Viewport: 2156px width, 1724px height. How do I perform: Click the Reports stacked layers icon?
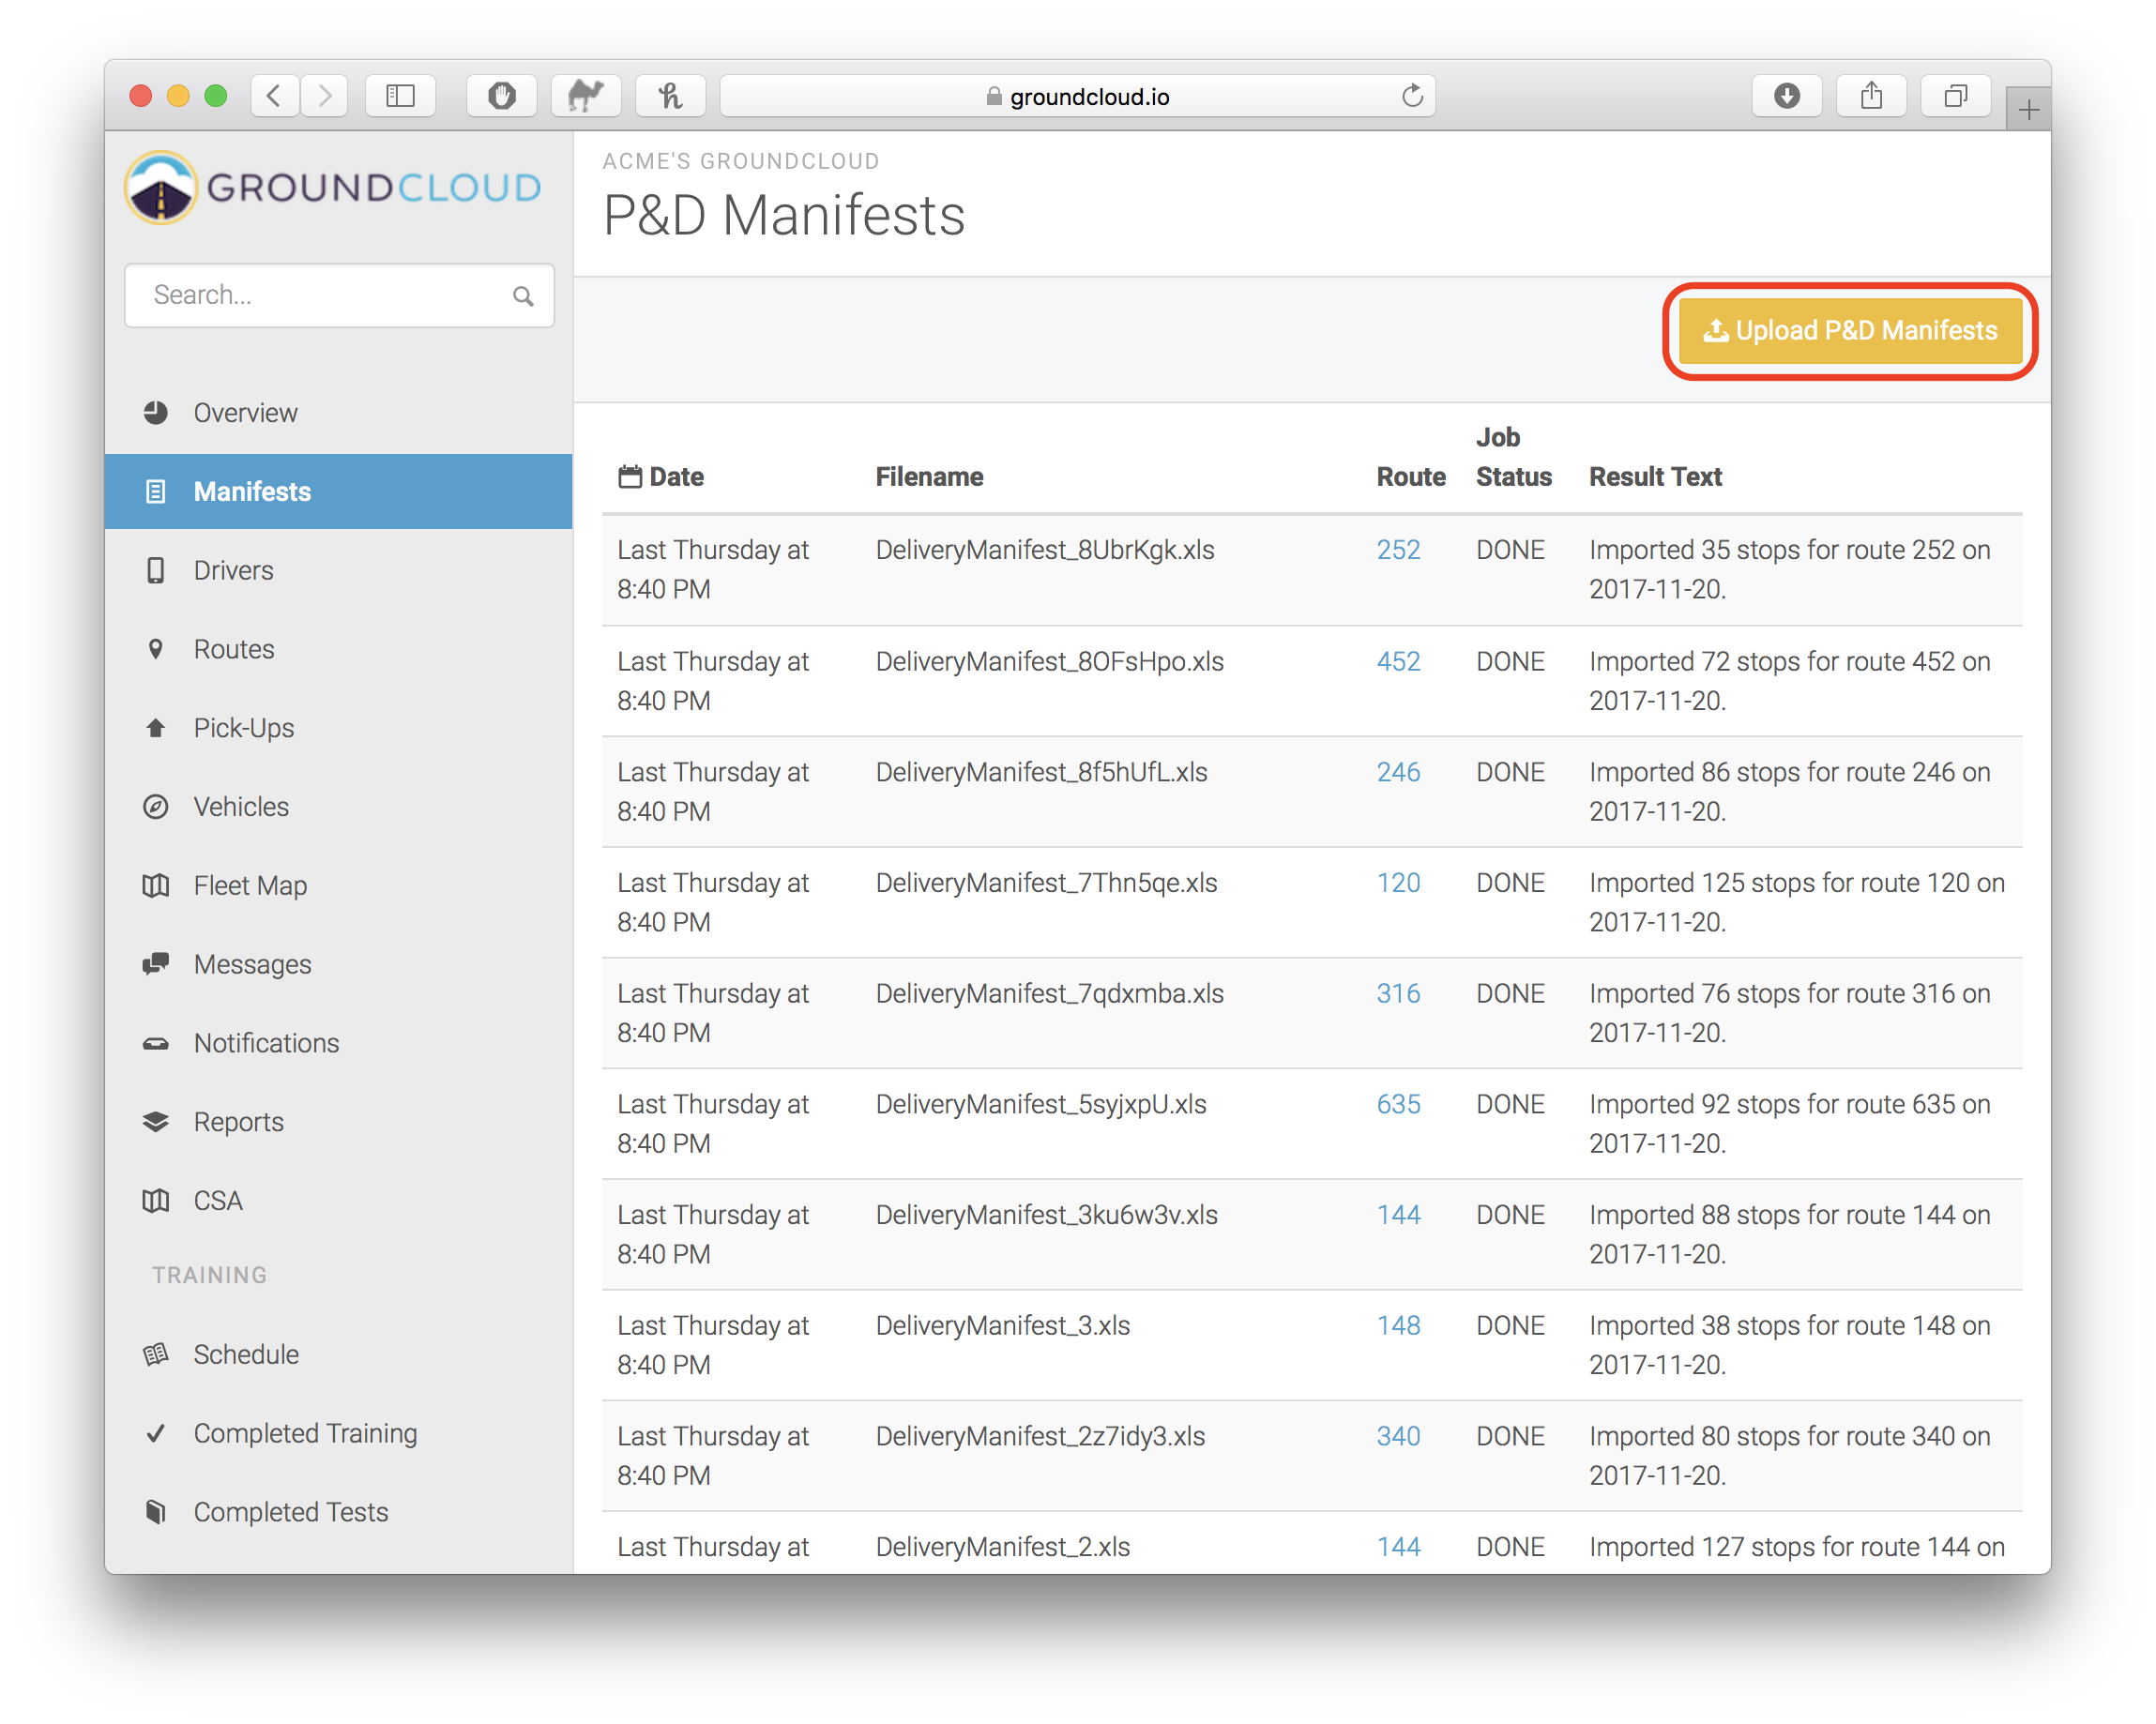click(155, 1122)
